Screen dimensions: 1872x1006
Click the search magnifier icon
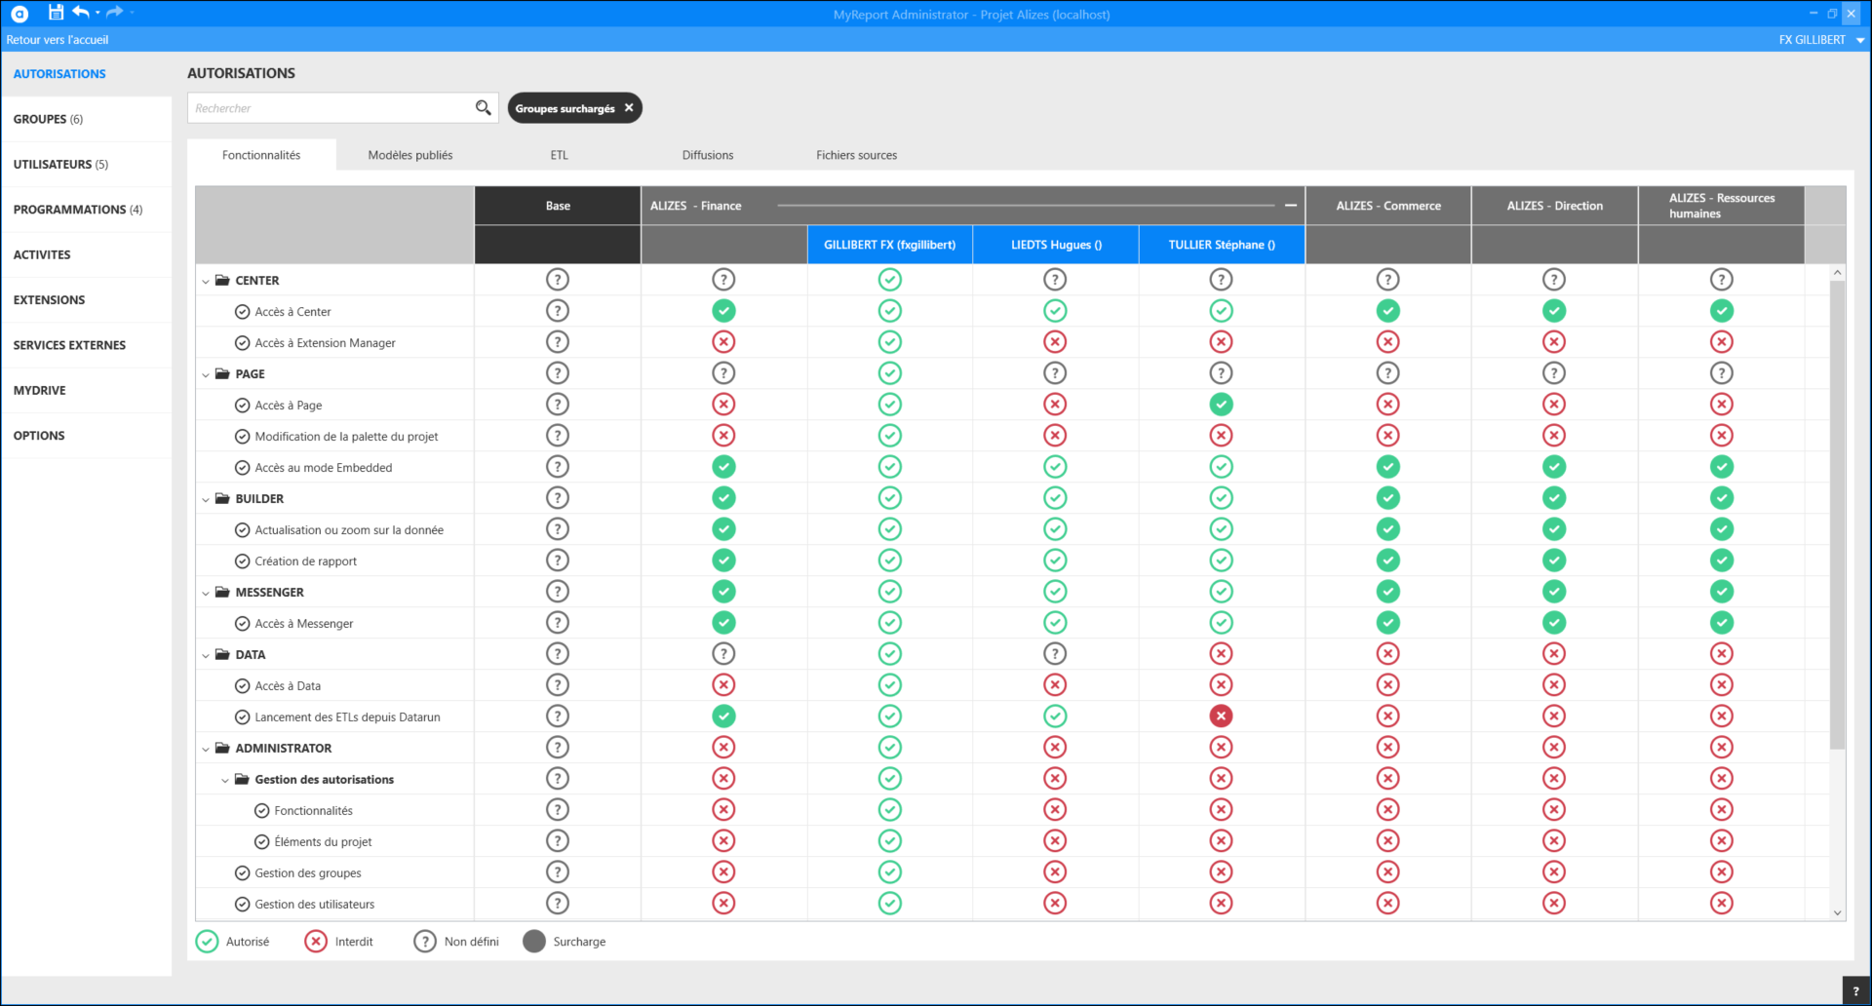click(x=483, y=108)
